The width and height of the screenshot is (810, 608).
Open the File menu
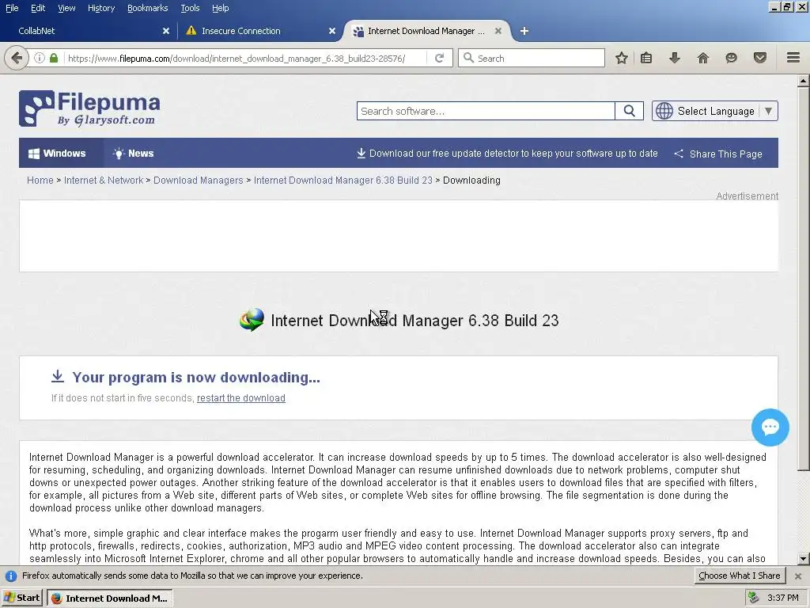12,8
